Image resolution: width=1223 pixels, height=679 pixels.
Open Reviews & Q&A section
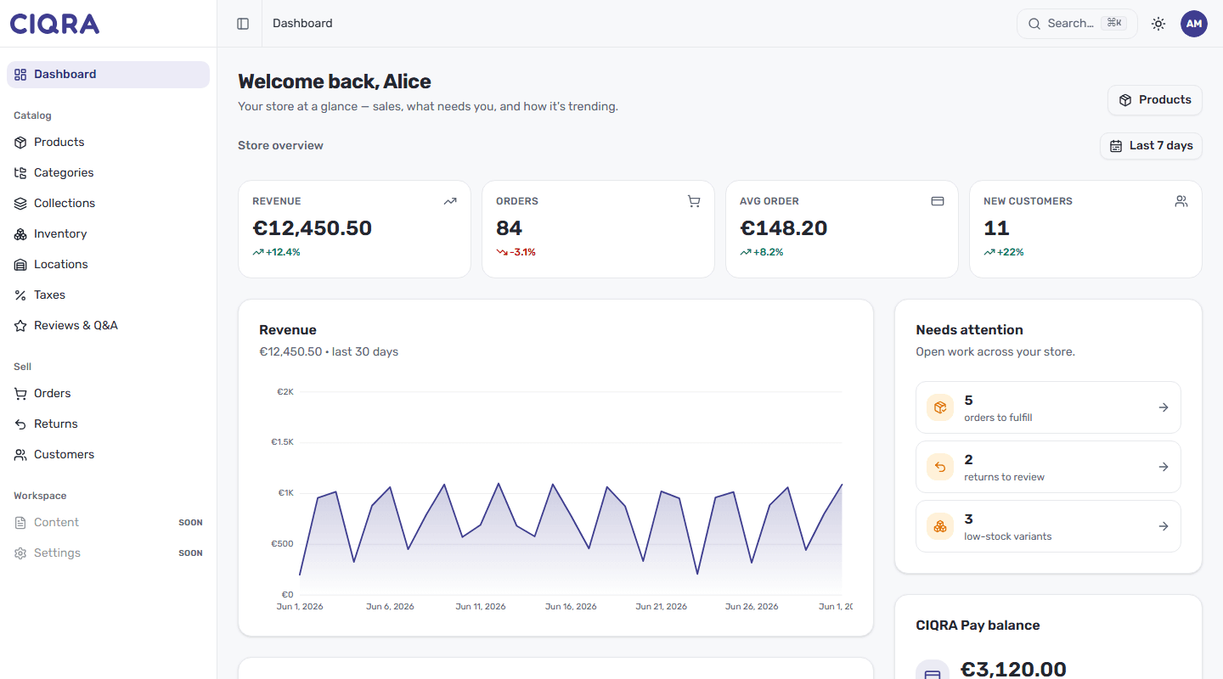click(108, 326)
